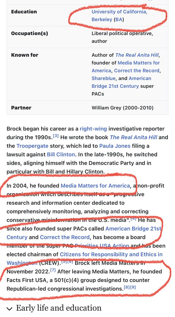
Task: Jump to citation reference number 8
Action: [x=127, y=287]
